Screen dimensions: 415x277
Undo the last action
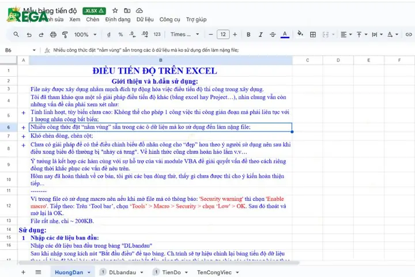point(29,35)
